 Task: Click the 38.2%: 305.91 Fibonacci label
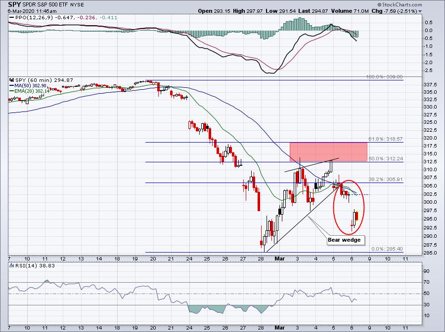(385, 180)
